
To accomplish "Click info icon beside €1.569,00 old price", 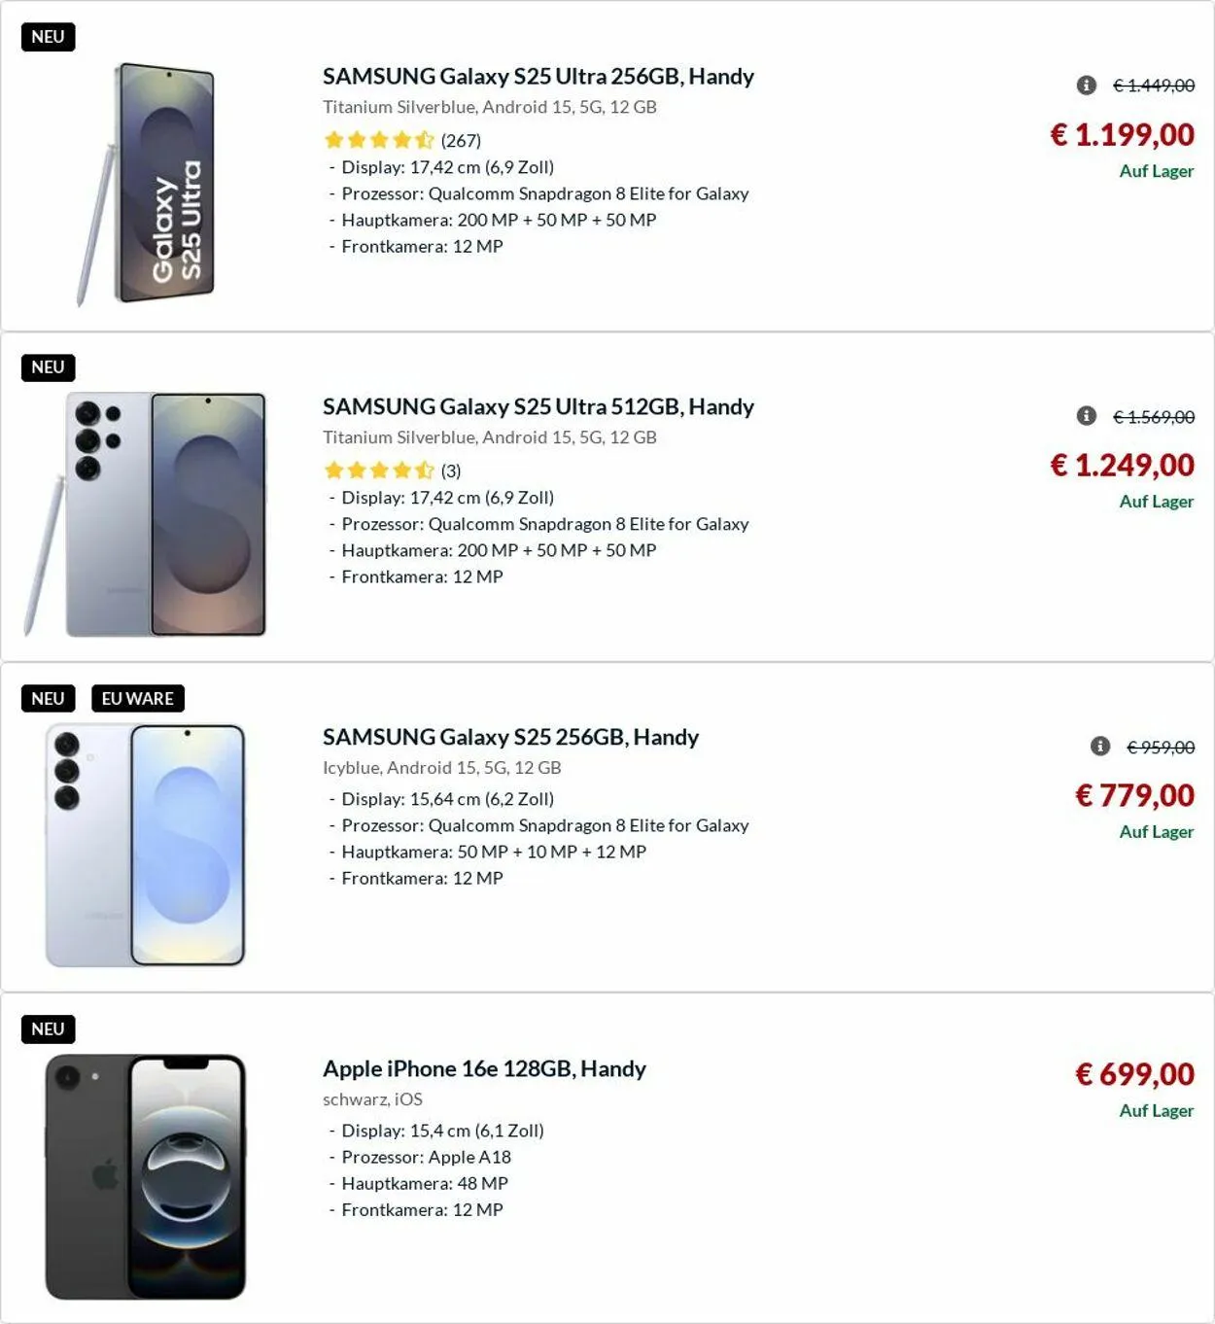I will coord(1087,416).
